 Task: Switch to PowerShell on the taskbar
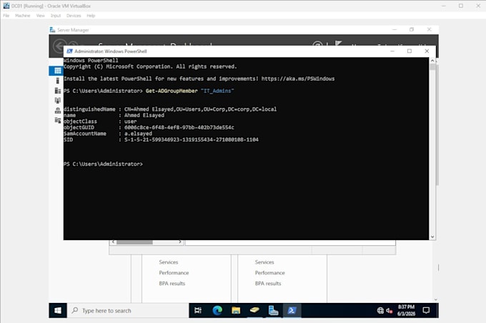[292, 310]
